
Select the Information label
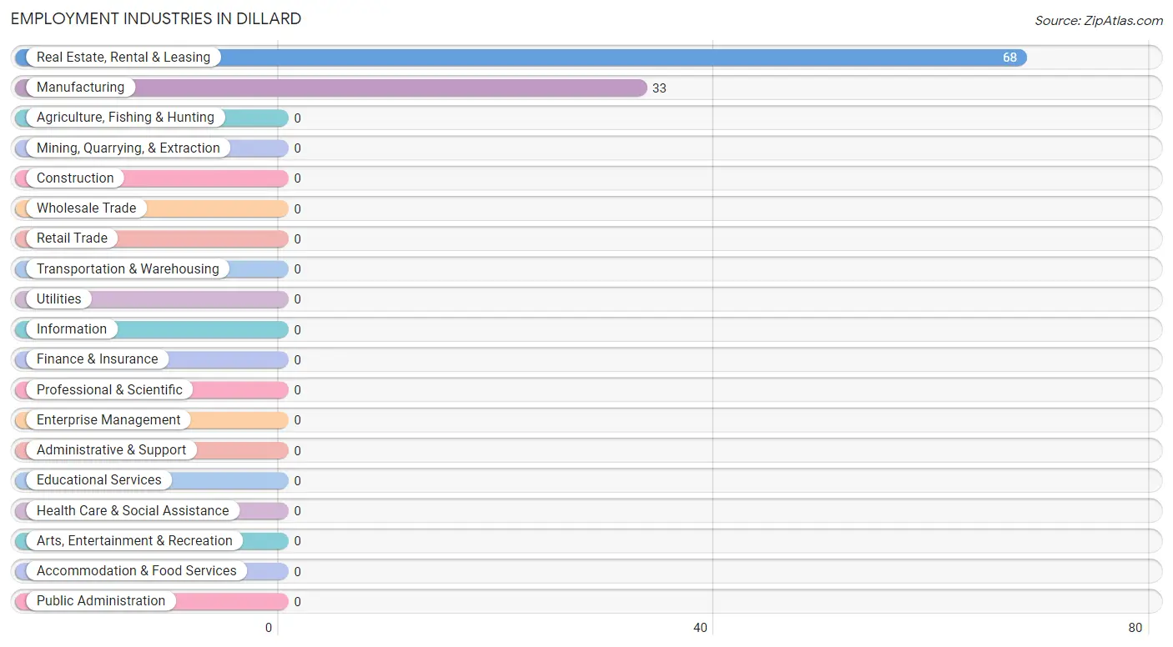(x=72, y=329)
